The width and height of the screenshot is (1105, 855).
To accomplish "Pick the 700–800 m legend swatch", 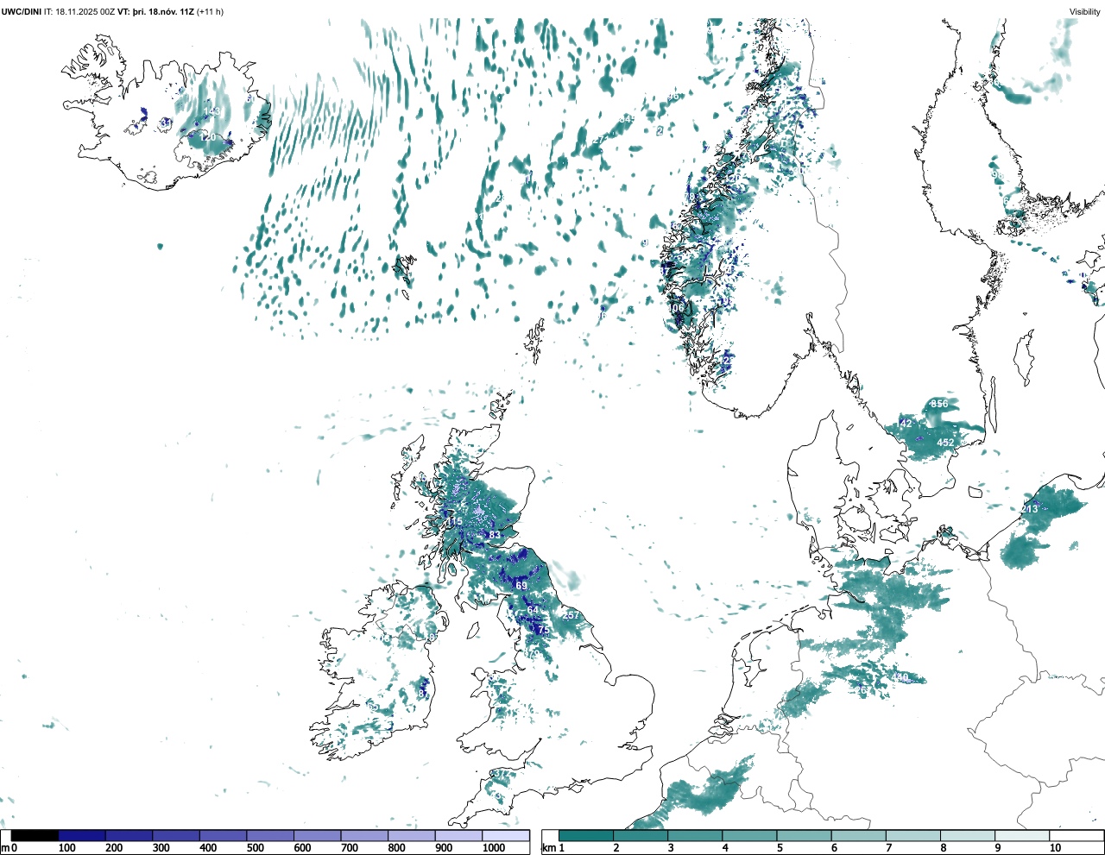I will (364, 835).
